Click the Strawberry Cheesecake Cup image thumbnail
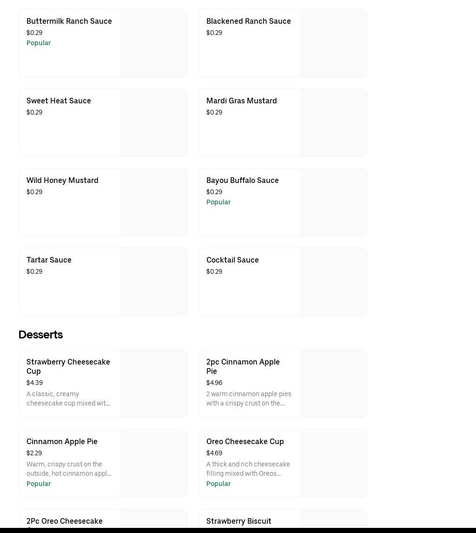This screenshot has width=476, height=533. click(x=153, y=384)
